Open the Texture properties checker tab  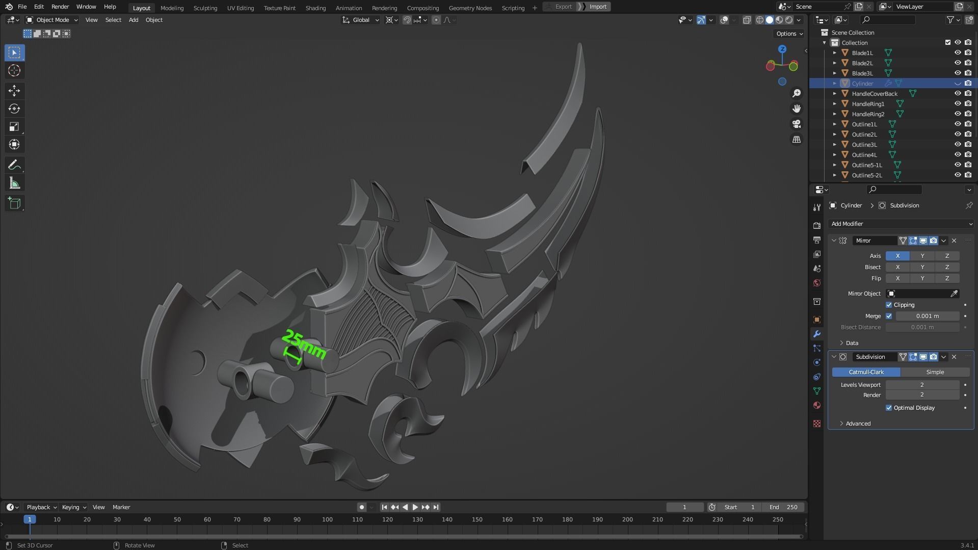[817, 424]
